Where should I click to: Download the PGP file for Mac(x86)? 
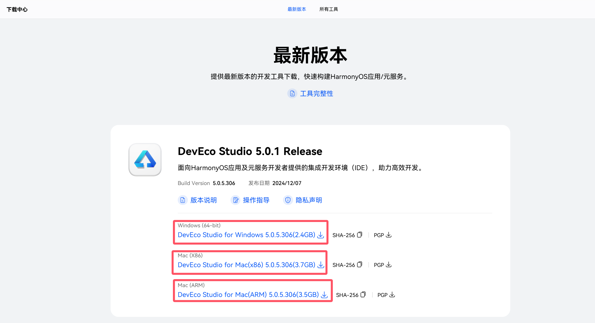[x=389, y=265]
